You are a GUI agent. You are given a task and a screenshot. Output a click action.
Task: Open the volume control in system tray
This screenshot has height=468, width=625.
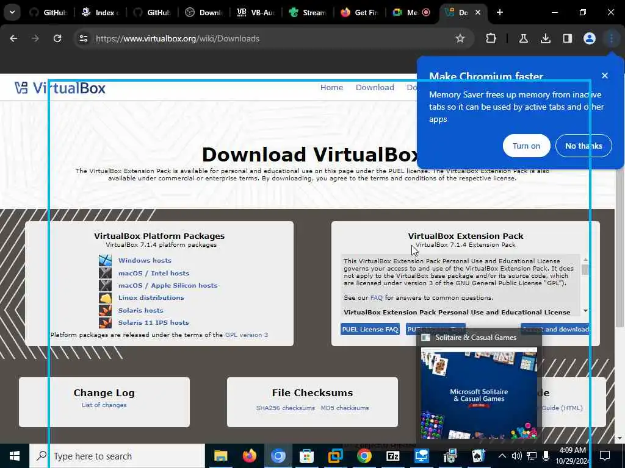pyautogui.click(x=516, y=456)
